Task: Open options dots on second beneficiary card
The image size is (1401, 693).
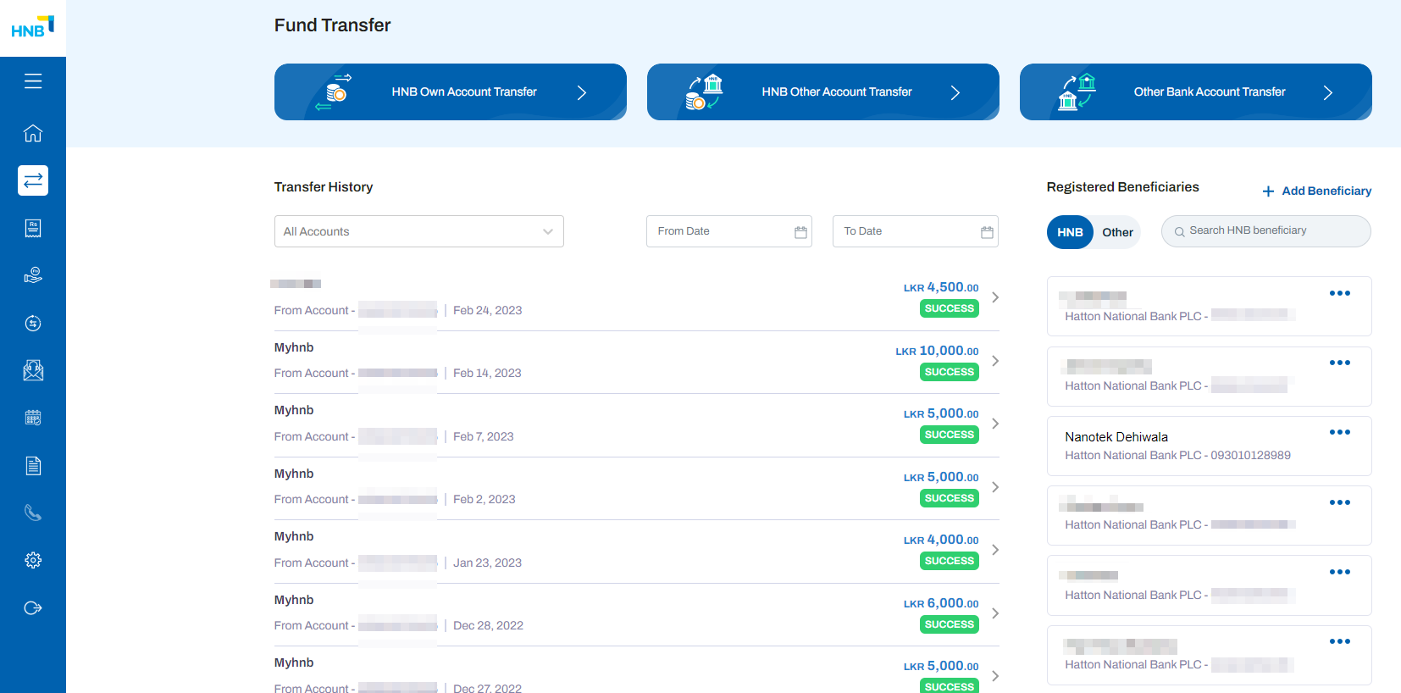Action: coord(1340,363)
